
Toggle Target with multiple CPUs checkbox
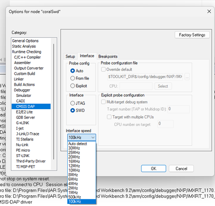(x=109, y=117)
